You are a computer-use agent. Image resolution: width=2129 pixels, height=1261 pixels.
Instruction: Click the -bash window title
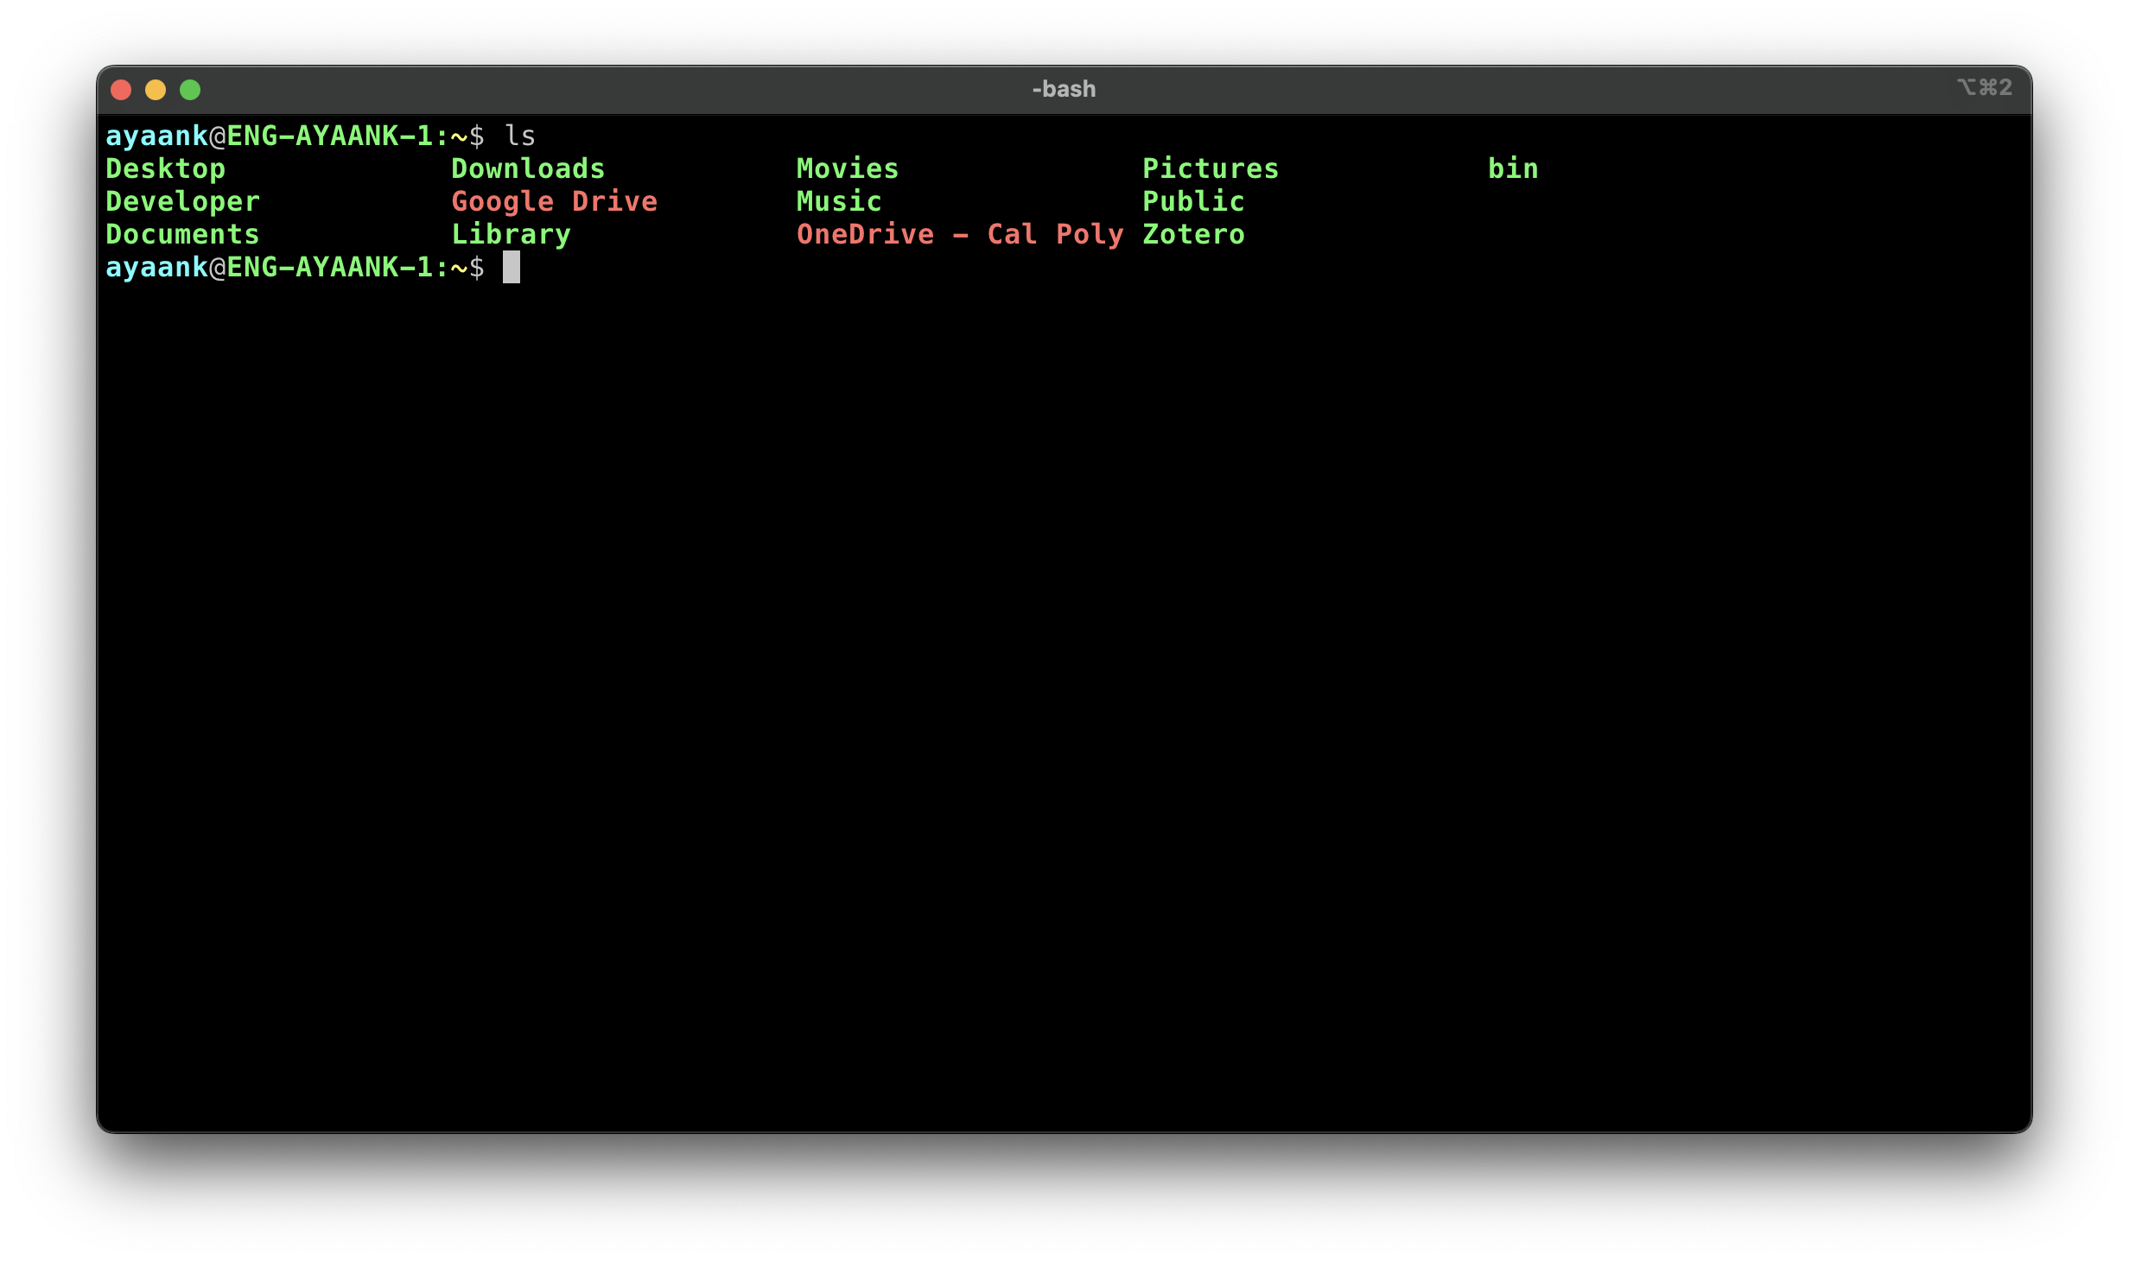1064,89
